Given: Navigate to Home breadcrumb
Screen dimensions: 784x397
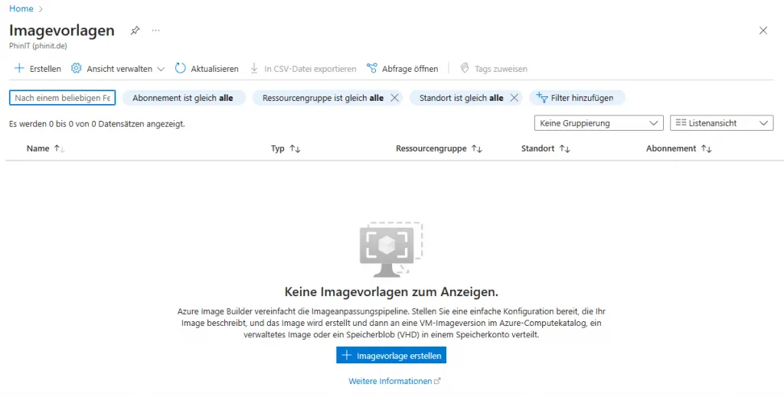Looking at the screenshot, I should [21, 8].
